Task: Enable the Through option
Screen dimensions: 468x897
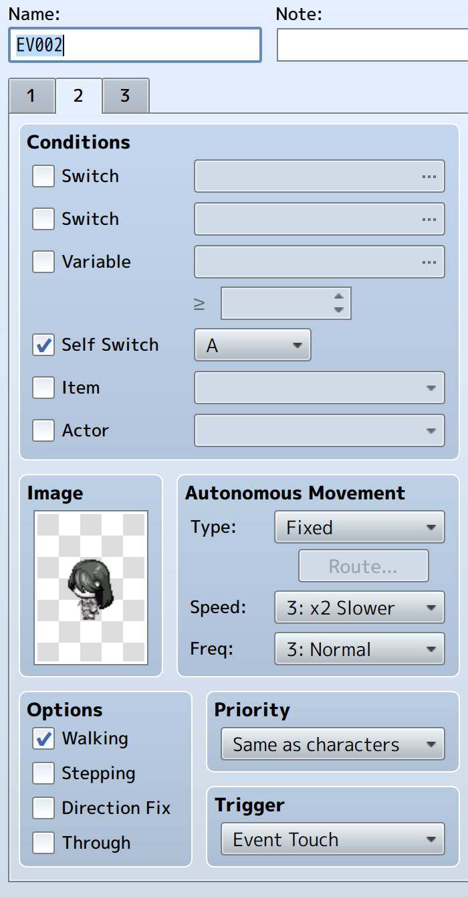Action: [43, 843]
